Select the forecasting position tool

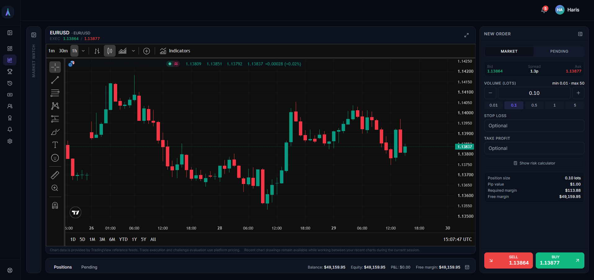tap(55, 119)
